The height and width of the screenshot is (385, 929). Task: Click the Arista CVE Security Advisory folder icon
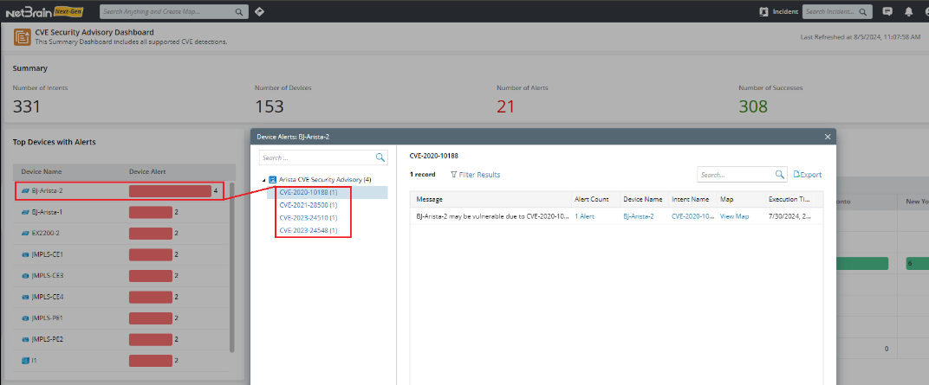click(272, 179)
